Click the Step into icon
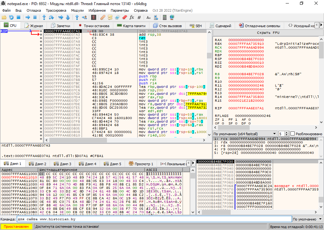This screenshot has width=324, height=230. click(44, 17)
